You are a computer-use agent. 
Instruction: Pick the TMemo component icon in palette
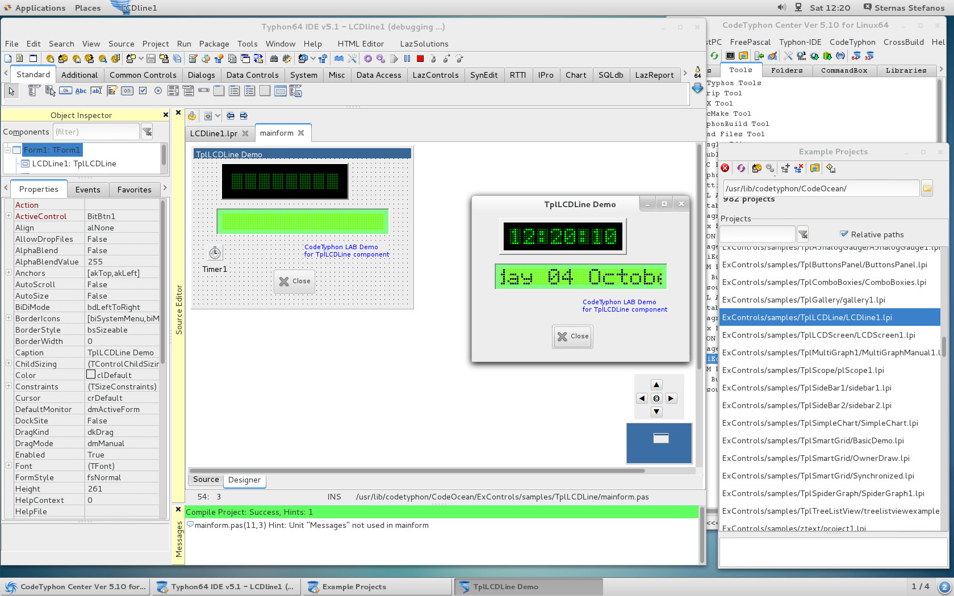pos(112,91)
